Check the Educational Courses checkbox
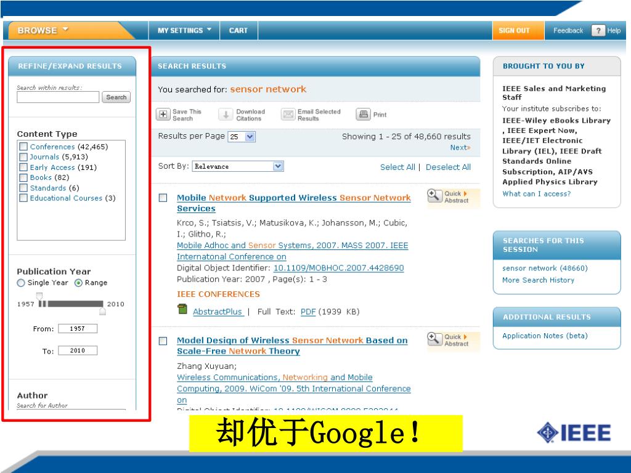631x473 pixels. coord(23,198)
